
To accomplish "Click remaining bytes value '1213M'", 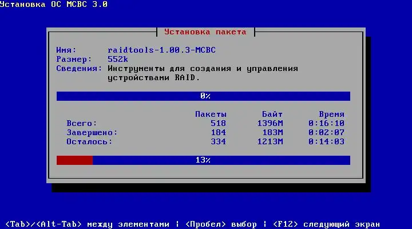I will (270, 142).
